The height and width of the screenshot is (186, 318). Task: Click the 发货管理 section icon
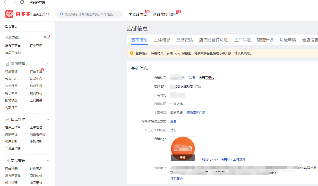7,64
